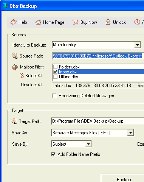Viewport: 144px width, 182px height.
Task: Expand the Save As format dropdown arrow
Action: coord(130,133)
